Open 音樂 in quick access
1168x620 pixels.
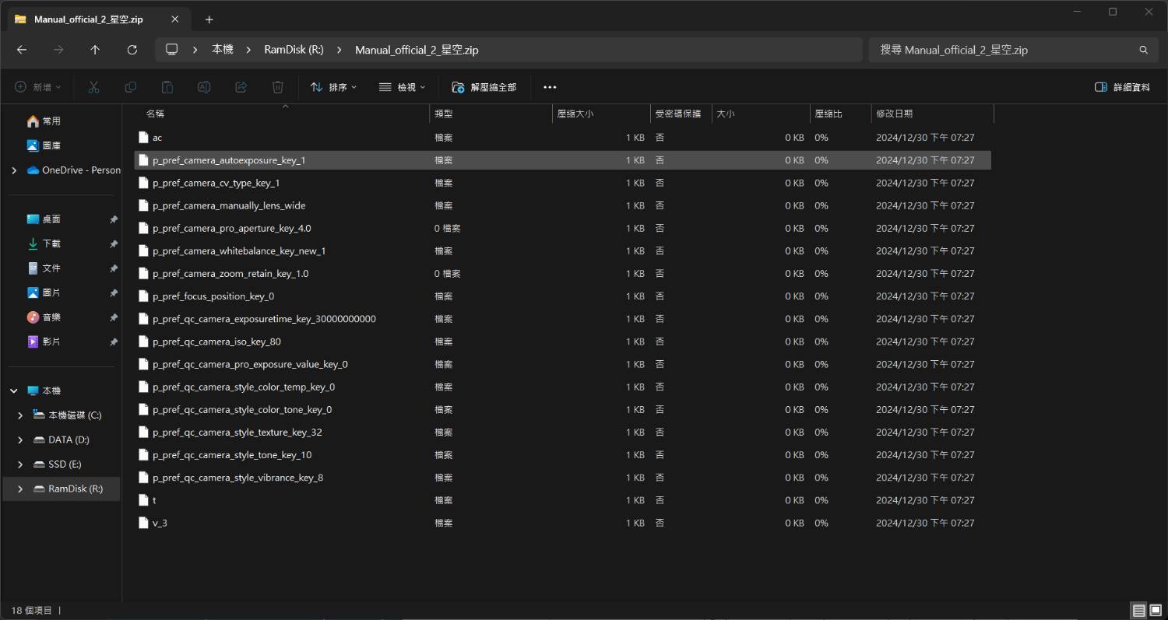click(x=51, y=317)
